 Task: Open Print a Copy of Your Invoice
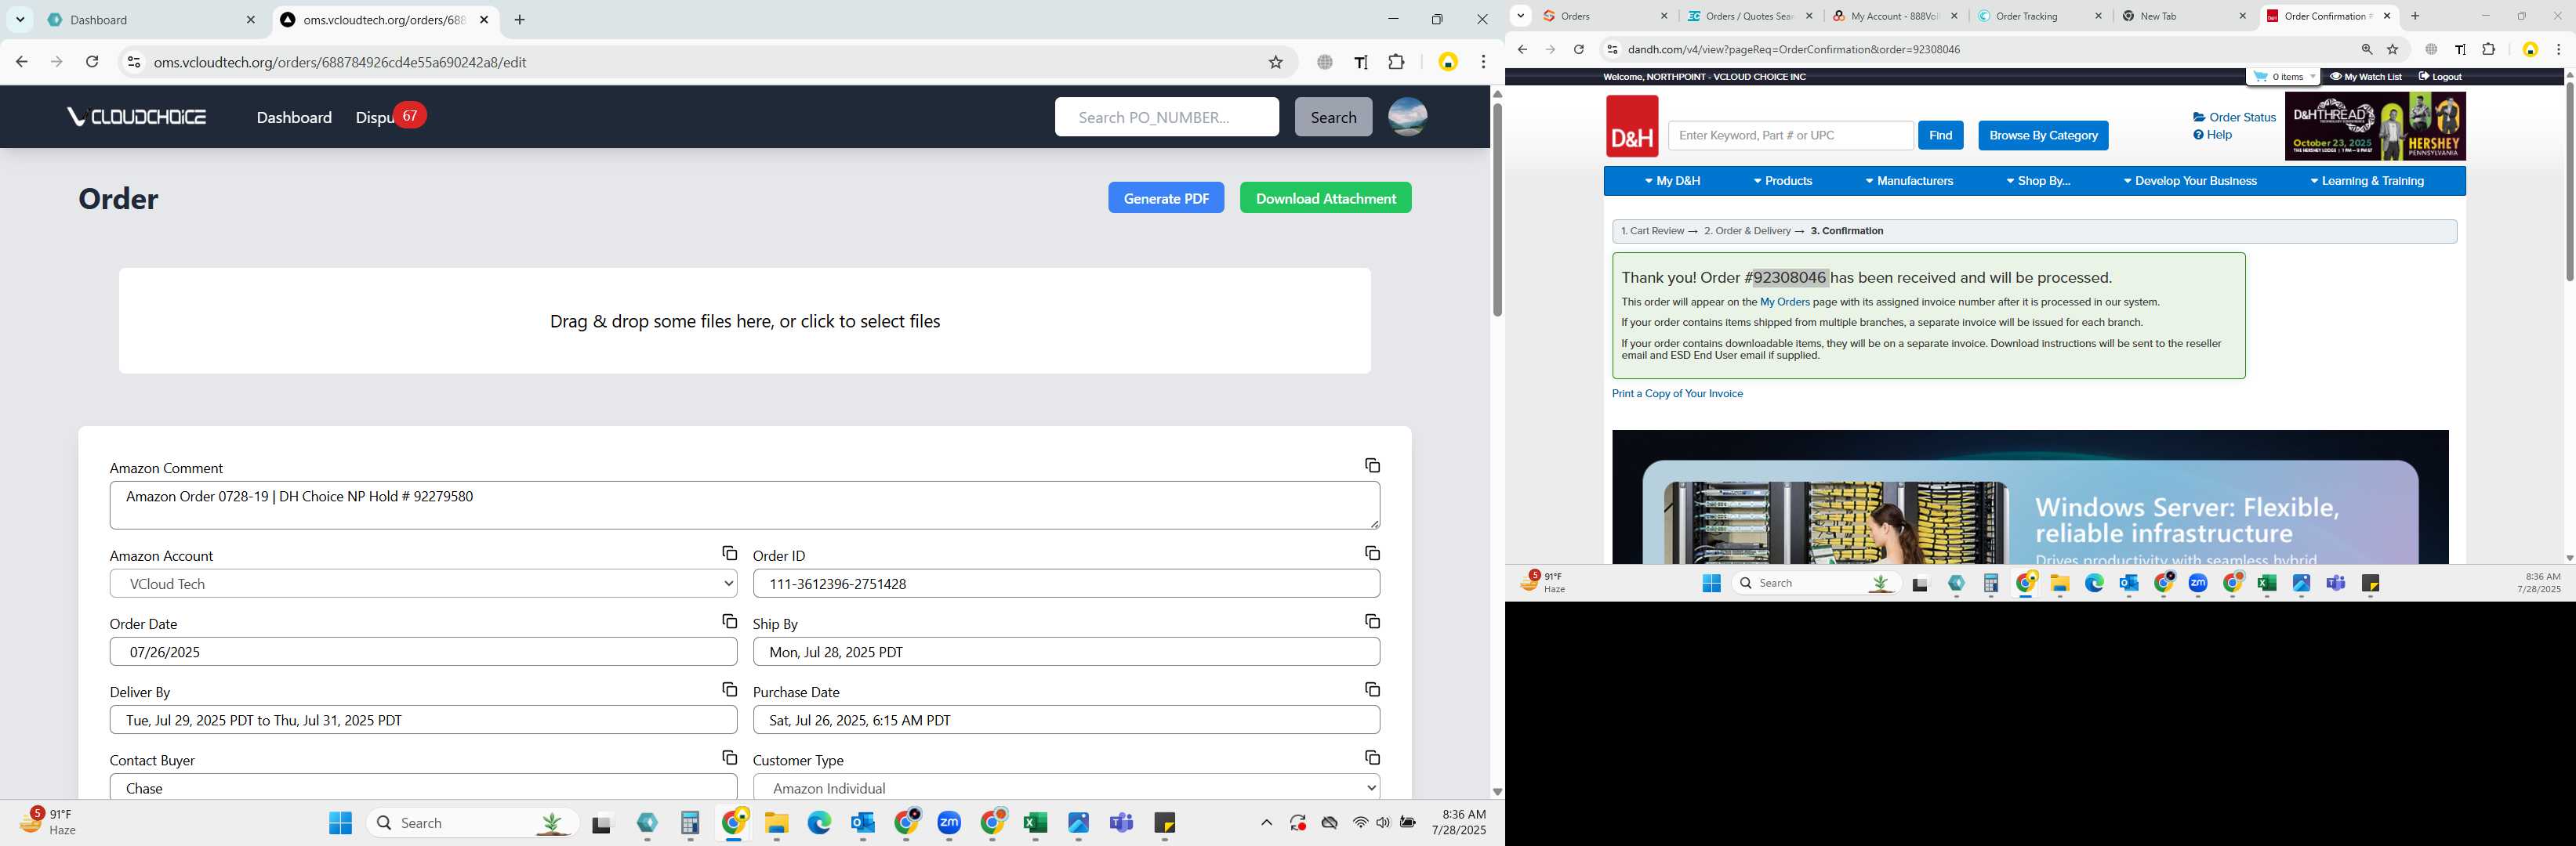pyautogui.click(x=1677, y=393)
